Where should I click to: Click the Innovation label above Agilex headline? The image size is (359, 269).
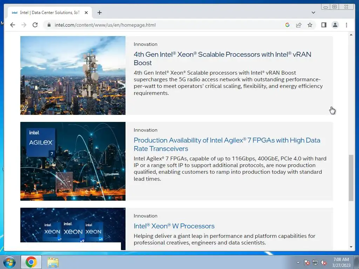pyautogui.click(x=145, y=130)
